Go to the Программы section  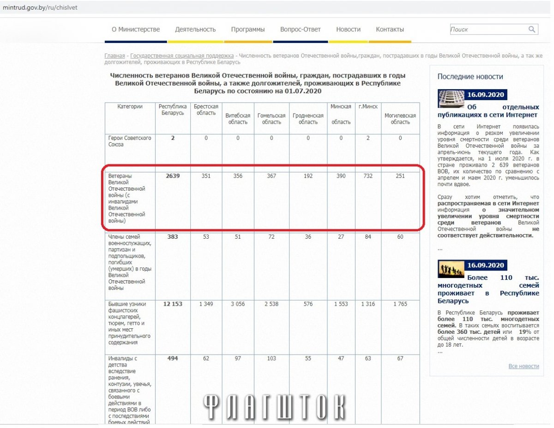point(248,29)
